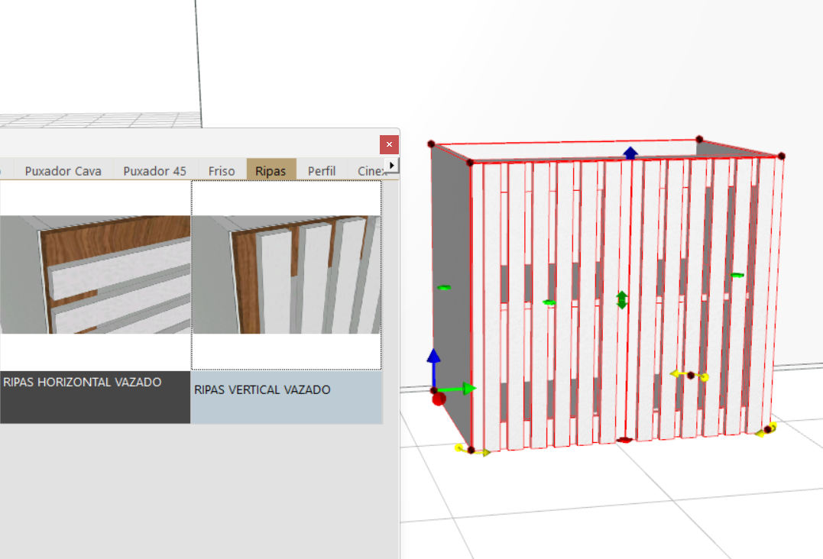
Task: Click the green vertical double-arrow on the slats
Action: point(622,300)
